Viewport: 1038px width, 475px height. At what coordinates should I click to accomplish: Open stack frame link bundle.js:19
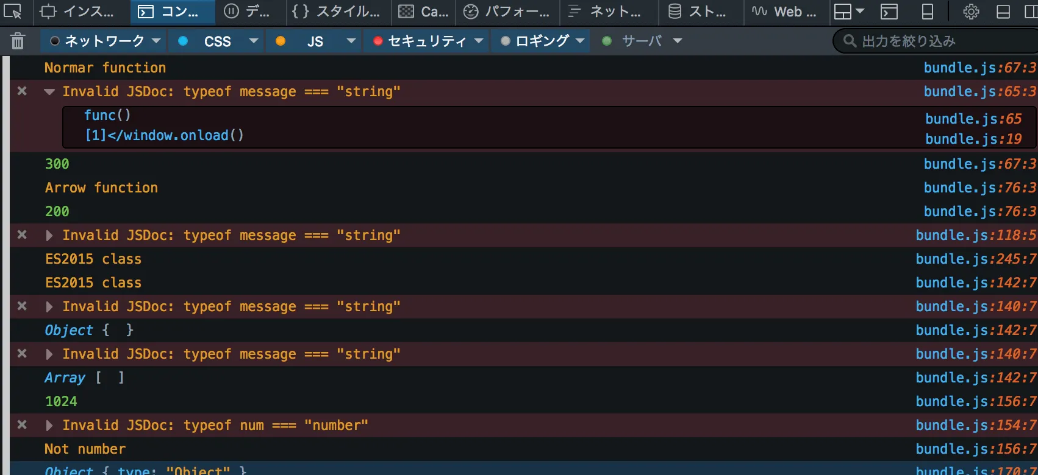(x=973, y=139)
